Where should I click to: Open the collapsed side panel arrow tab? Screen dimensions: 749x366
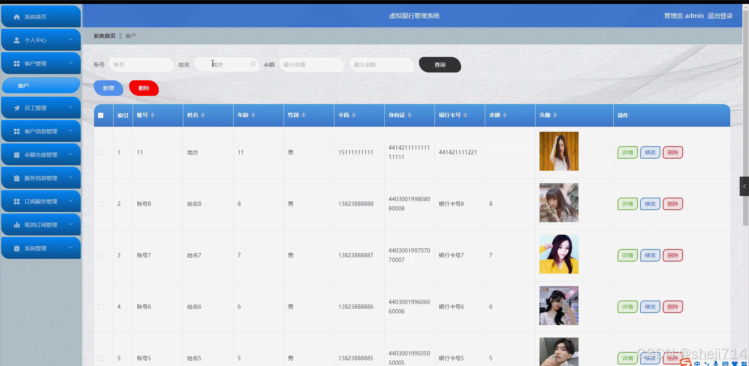click(744, 186)
